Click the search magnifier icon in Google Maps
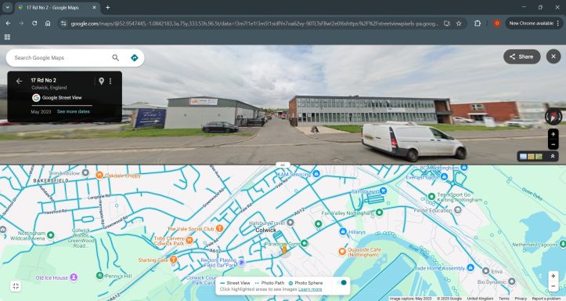Image resolution: width=566 pixels, height=301 pixels. point(116,58)
